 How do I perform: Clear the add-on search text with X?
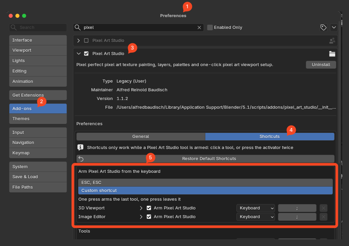tap(199, 28)
